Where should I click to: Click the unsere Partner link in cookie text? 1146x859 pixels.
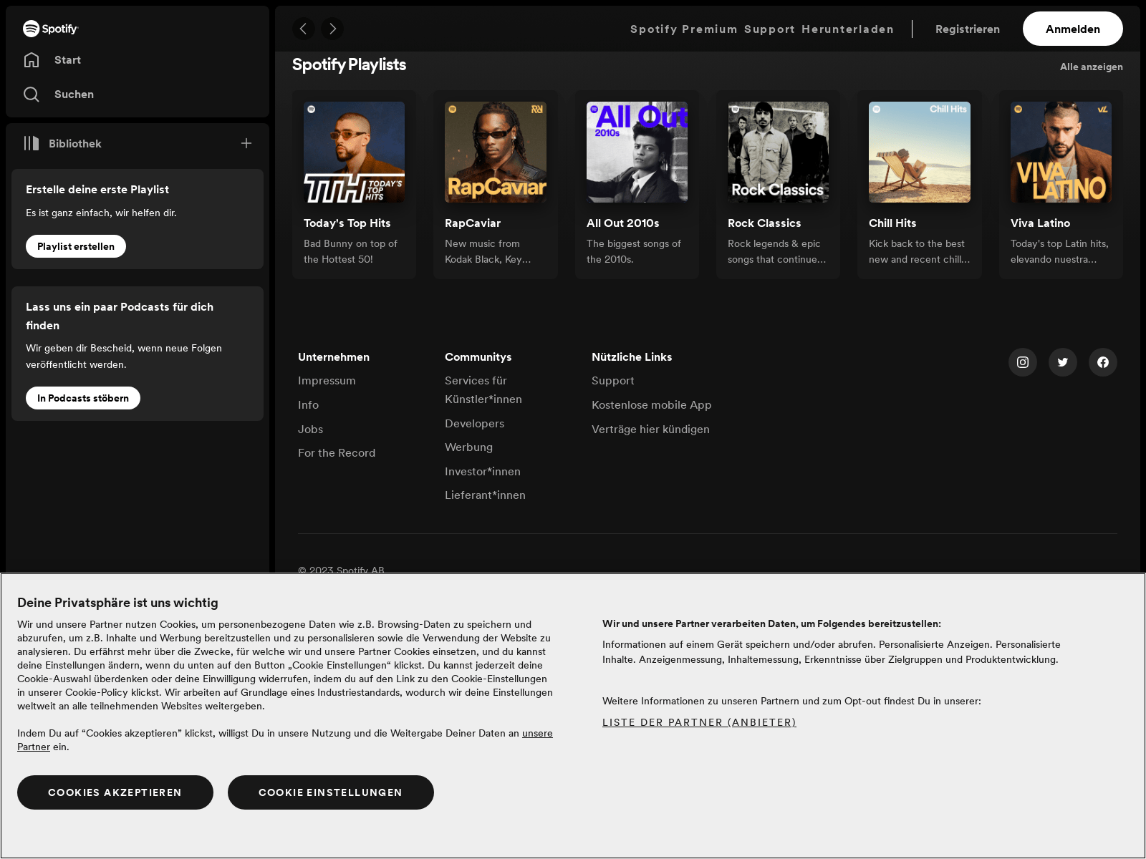[537, 733]
